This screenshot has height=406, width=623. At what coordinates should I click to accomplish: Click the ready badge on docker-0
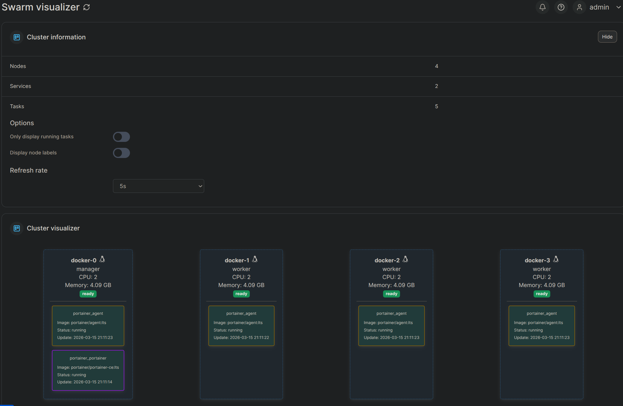88,294
